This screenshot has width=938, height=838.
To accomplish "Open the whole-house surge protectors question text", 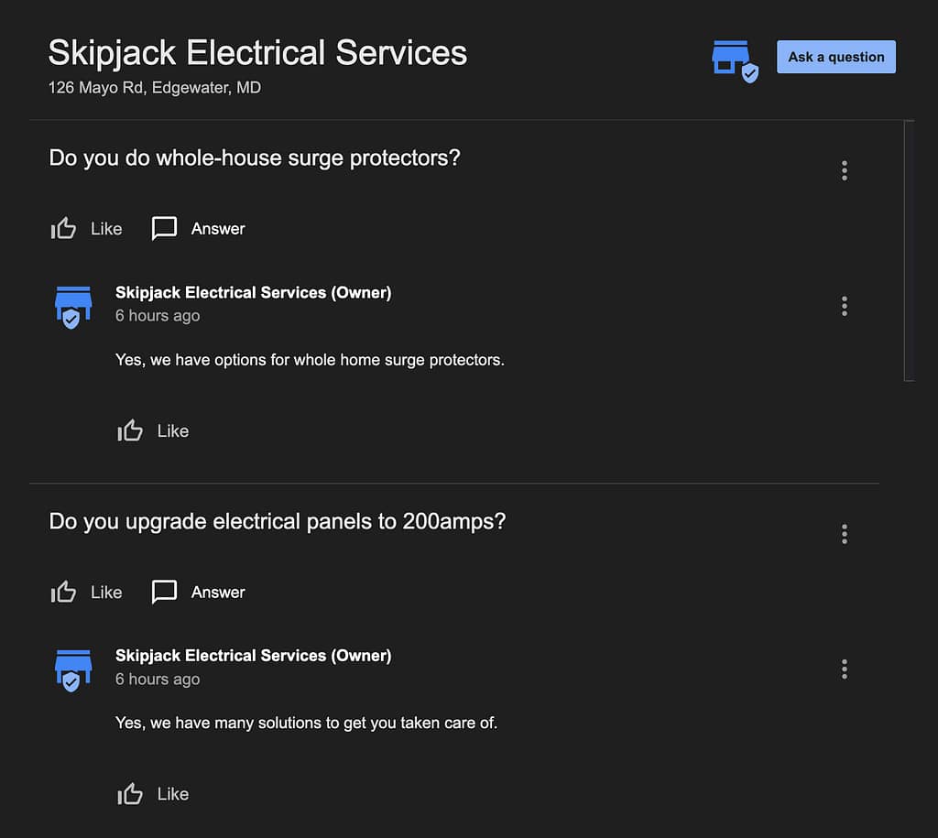I will click(x=255, y=158).
